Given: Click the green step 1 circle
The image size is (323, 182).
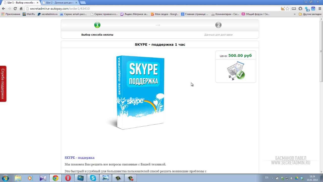Looking at the screenshot, I should [97, 25].
